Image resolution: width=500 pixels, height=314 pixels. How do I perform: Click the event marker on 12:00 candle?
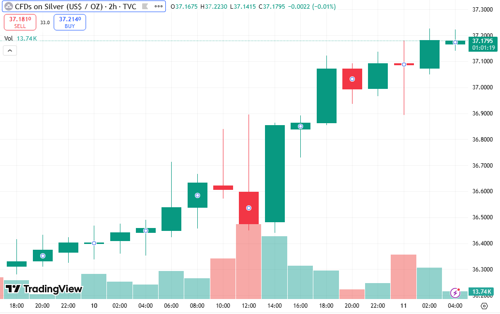point(249,208)
